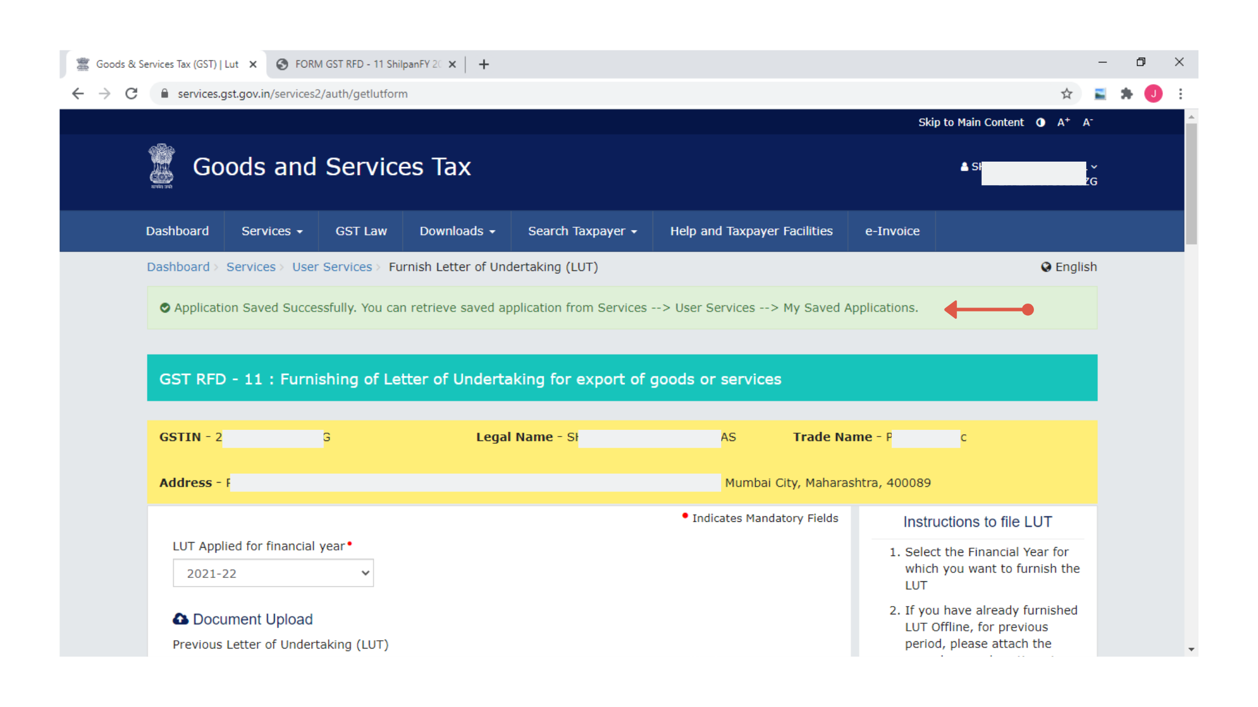Screen dimensions: 1258x707
Task: Switch to the FORM GST RFD - 11 tab
Action: pyautogui.click(x=367, y=65)
